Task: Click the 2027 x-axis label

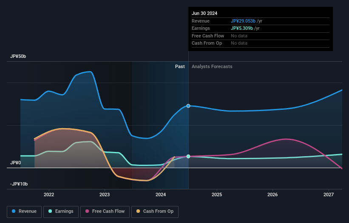Action: [x=329, y=194]
